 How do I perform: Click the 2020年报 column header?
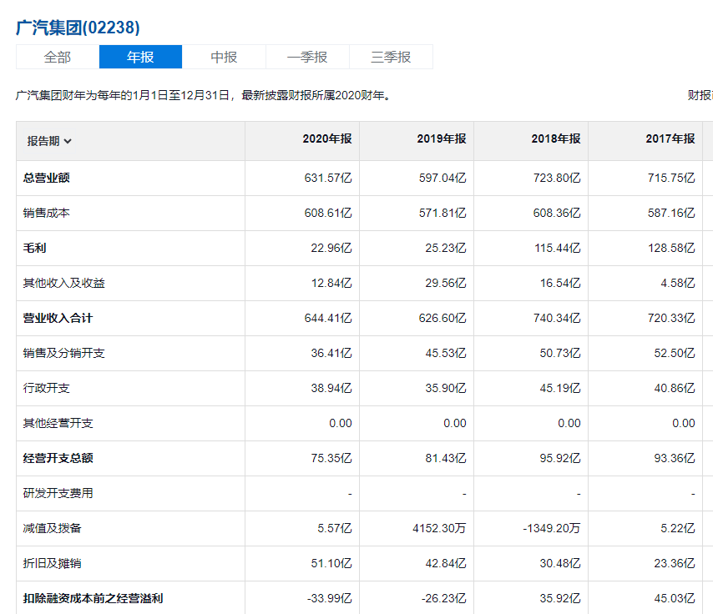(x=327, y=138)
